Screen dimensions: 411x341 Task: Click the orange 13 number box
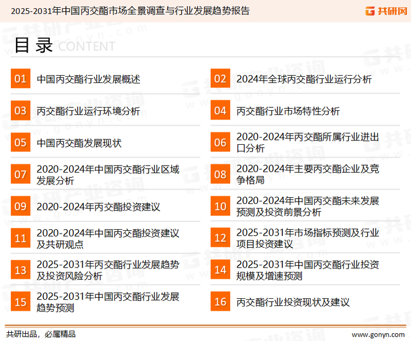click(20, 270)
